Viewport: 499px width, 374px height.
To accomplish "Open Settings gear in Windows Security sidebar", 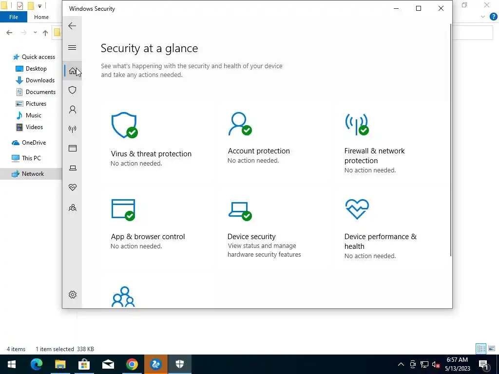I will click(73, 295).
